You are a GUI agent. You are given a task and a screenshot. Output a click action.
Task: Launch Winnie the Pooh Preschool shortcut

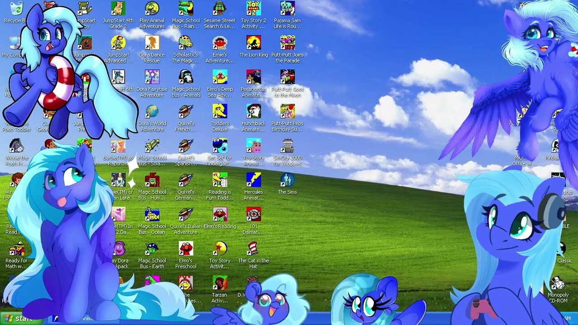pyautogui.click(x=16, y=152)
